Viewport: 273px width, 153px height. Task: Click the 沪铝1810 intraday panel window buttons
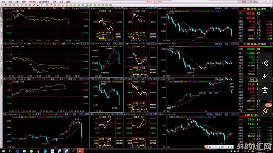pos(84,44)
